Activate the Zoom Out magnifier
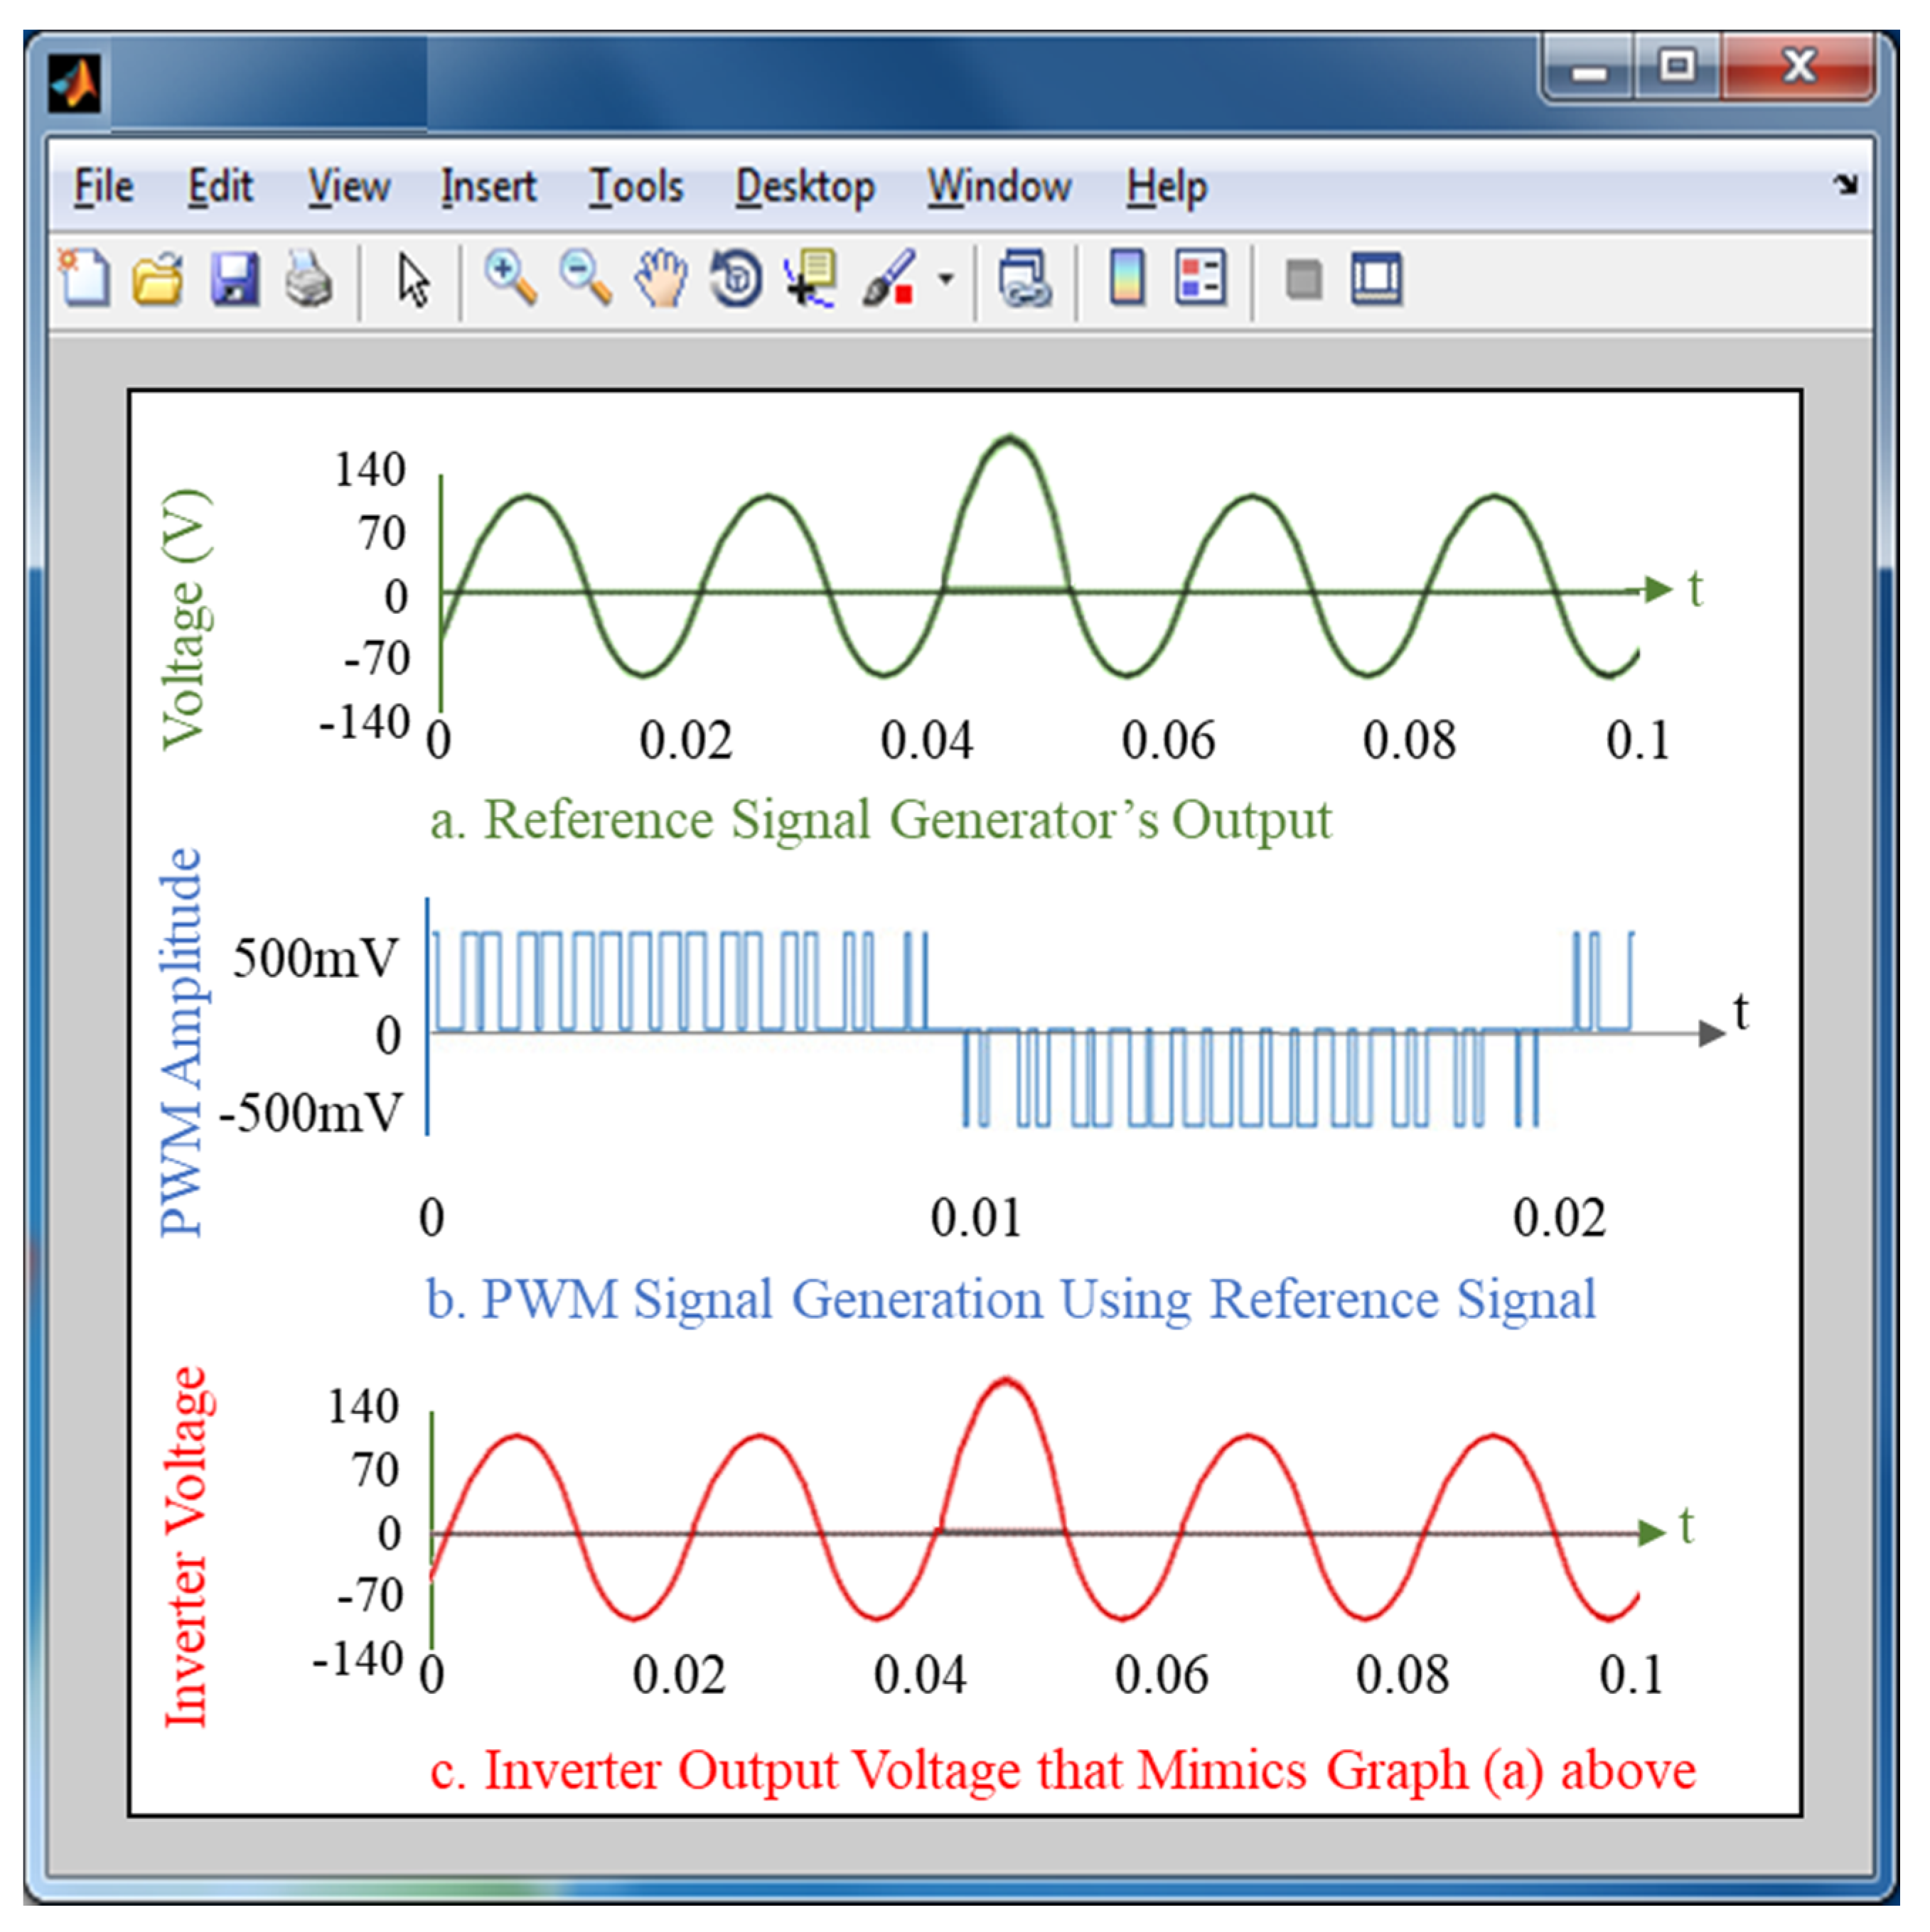This screenshot has width=1930, height=1932. point(585,278)
